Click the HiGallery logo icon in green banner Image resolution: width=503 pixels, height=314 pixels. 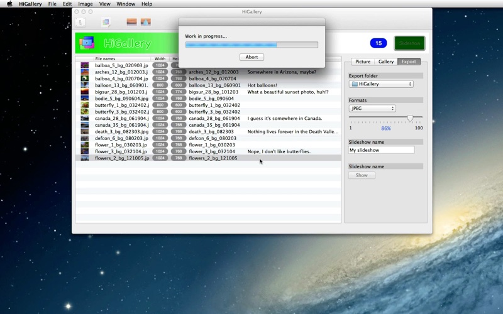[87, 43]
